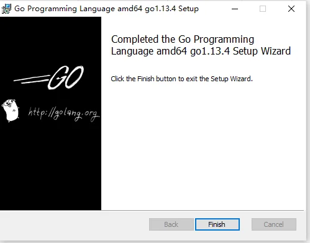This screenshot has height=243, width=310.
Task: Click 'go1.13.4' version text in title bar
Action: [160, 9]
